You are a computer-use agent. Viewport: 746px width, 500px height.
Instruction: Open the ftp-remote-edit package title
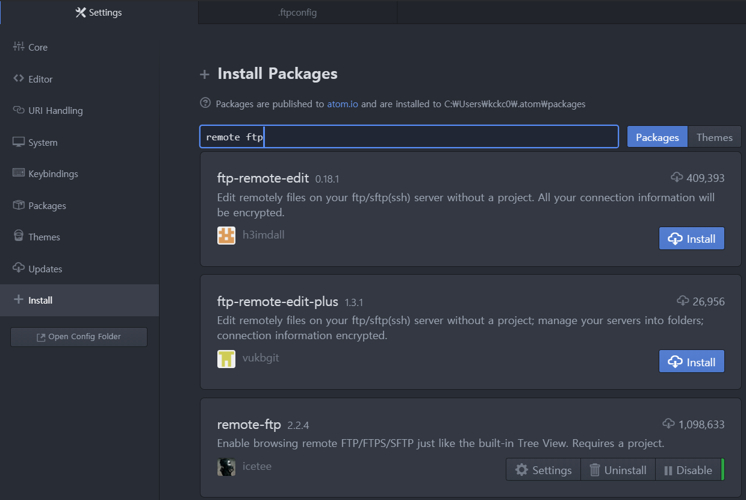click(x=263, y=178)
